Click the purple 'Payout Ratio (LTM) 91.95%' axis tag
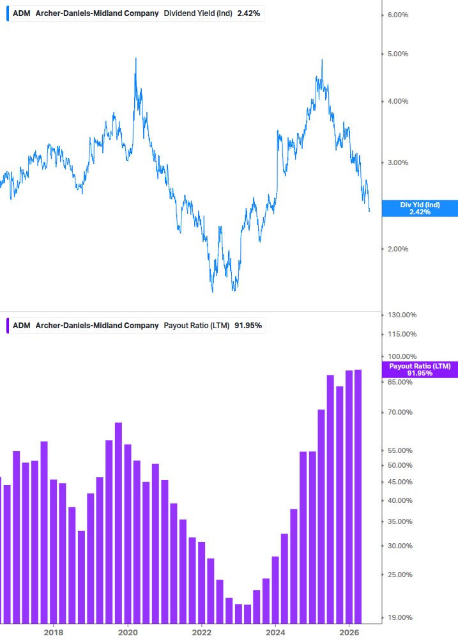458x643 pixels. [x=420, y=369]
